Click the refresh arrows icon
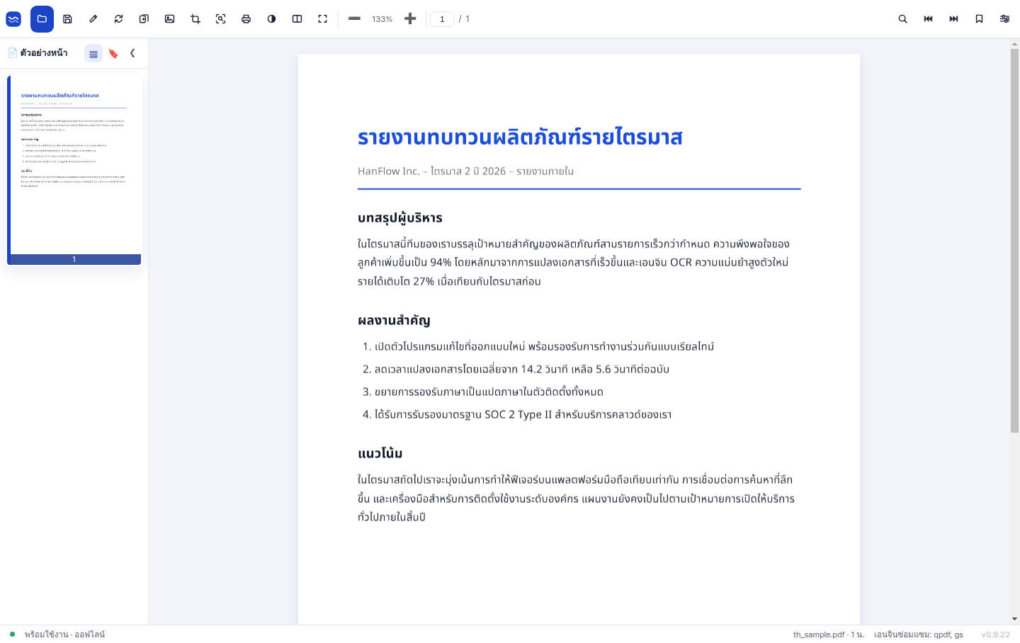1020x643 pixels. (x=118, y=19)
